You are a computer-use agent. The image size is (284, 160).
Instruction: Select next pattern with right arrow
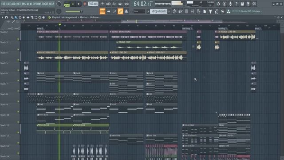click(x=169, y=11)
